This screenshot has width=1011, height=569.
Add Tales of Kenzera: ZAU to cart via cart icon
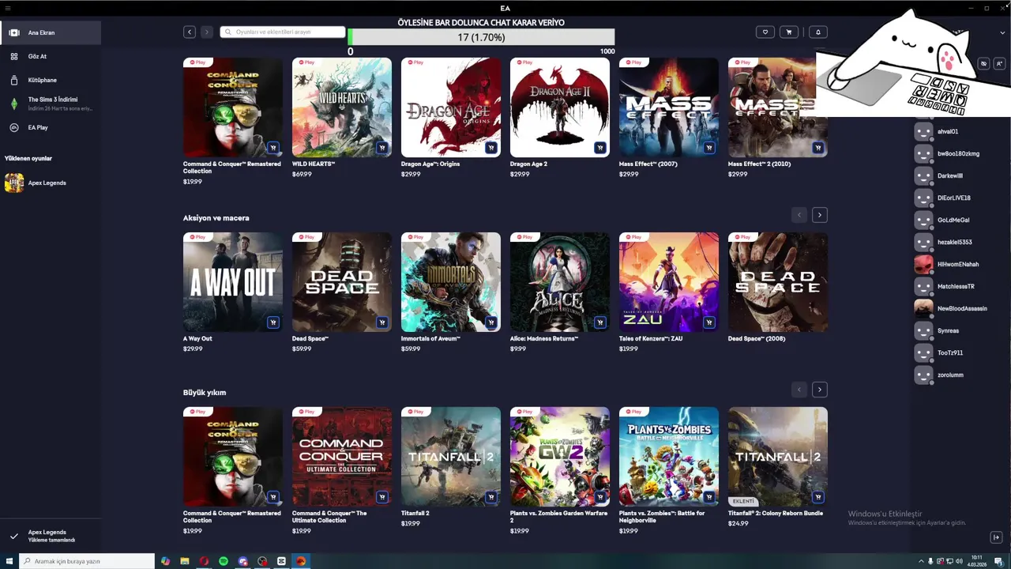point(708,322)
